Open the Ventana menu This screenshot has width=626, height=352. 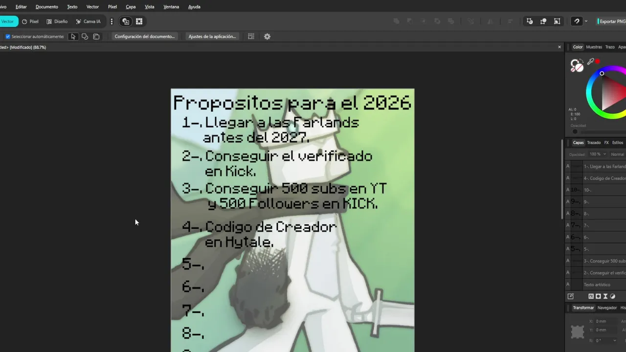tap(171, 7)
